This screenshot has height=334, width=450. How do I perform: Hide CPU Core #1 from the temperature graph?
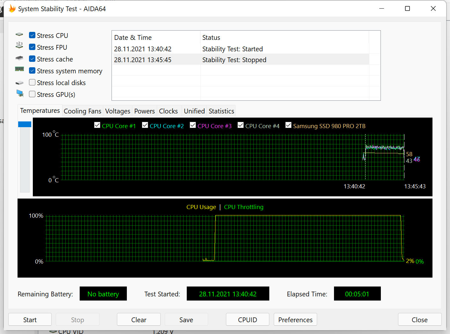point(97,125)
